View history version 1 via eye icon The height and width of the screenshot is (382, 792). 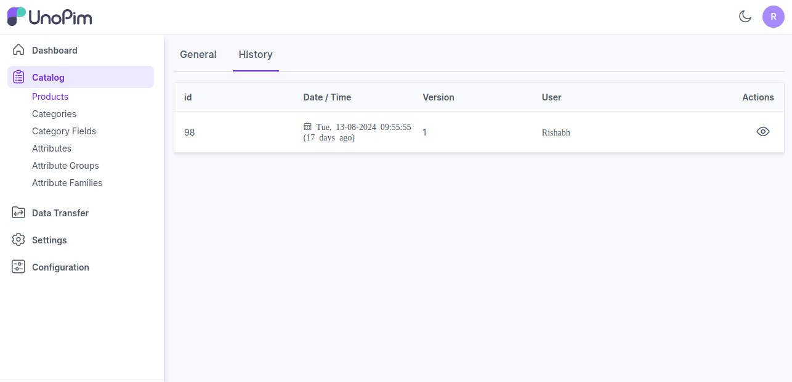762,131
